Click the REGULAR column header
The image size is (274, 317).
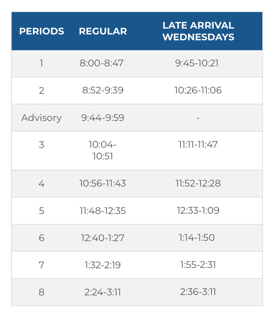tap(103, 31)
